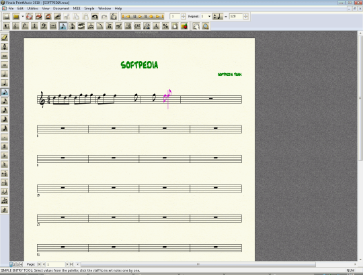
Task: Go to the last page button
Action: (x=71, y=264)
